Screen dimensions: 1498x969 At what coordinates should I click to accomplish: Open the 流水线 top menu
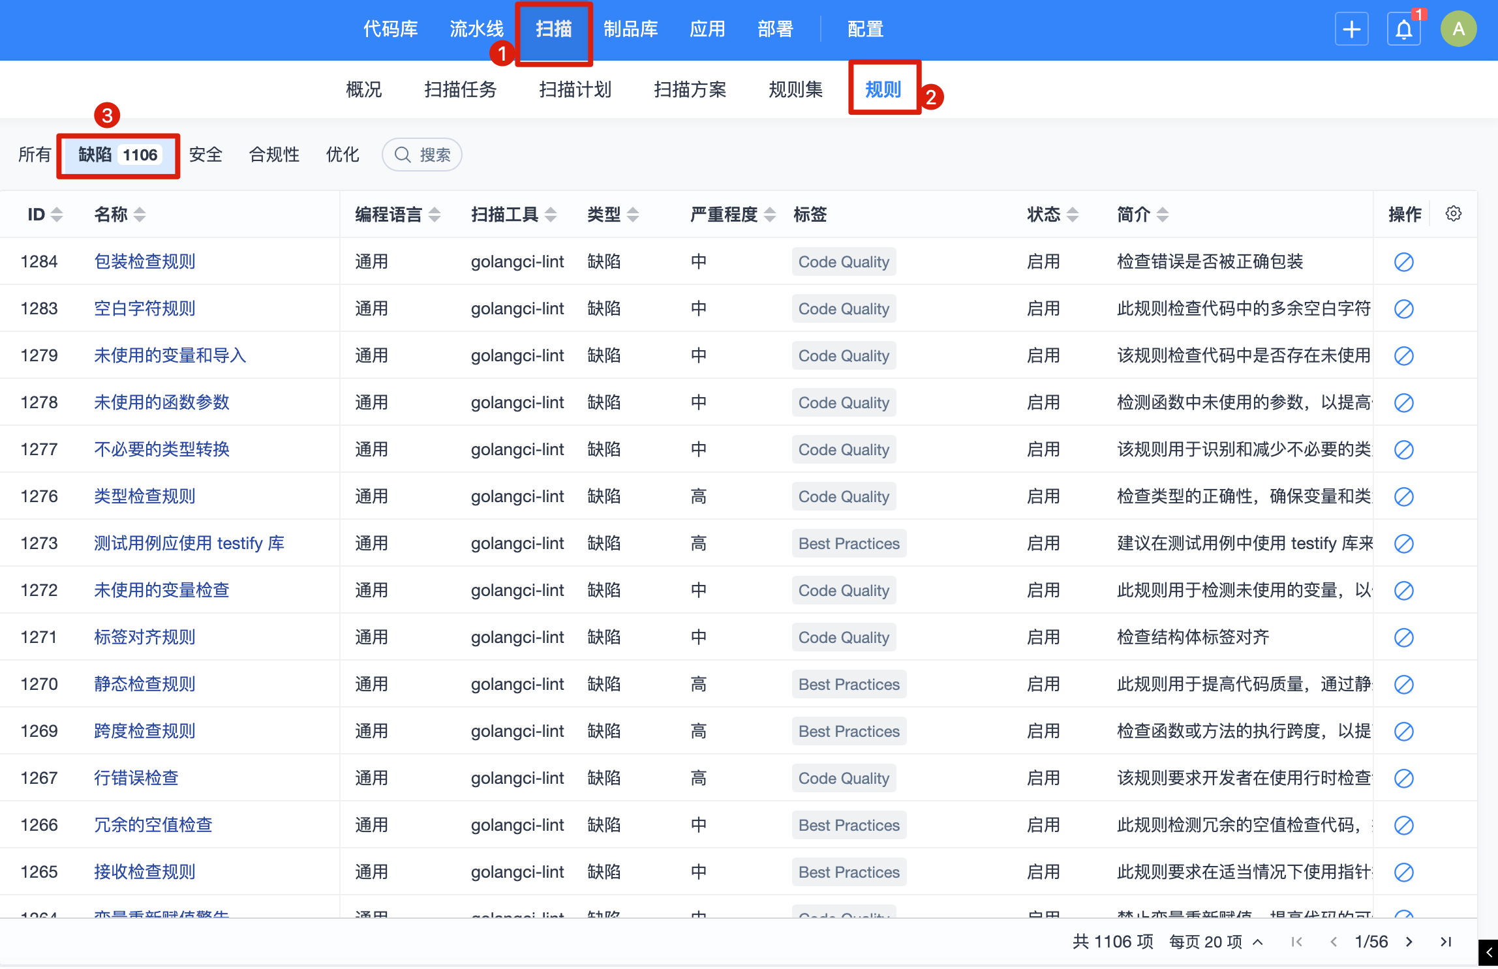coord(476,29)
